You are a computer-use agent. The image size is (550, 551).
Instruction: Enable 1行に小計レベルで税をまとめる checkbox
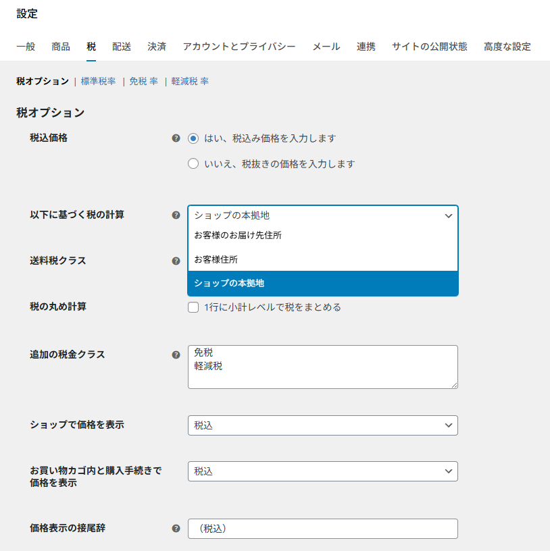tap(193, 308)
